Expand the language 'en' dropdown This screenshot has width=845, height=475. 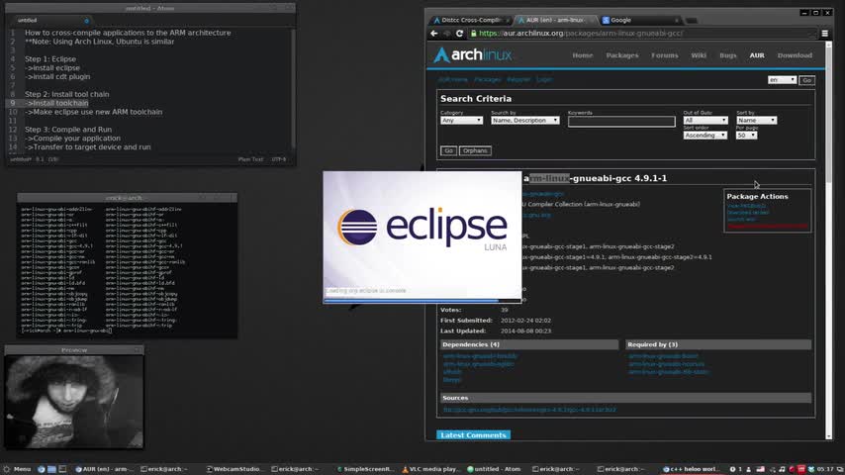[x=782, y=80]
